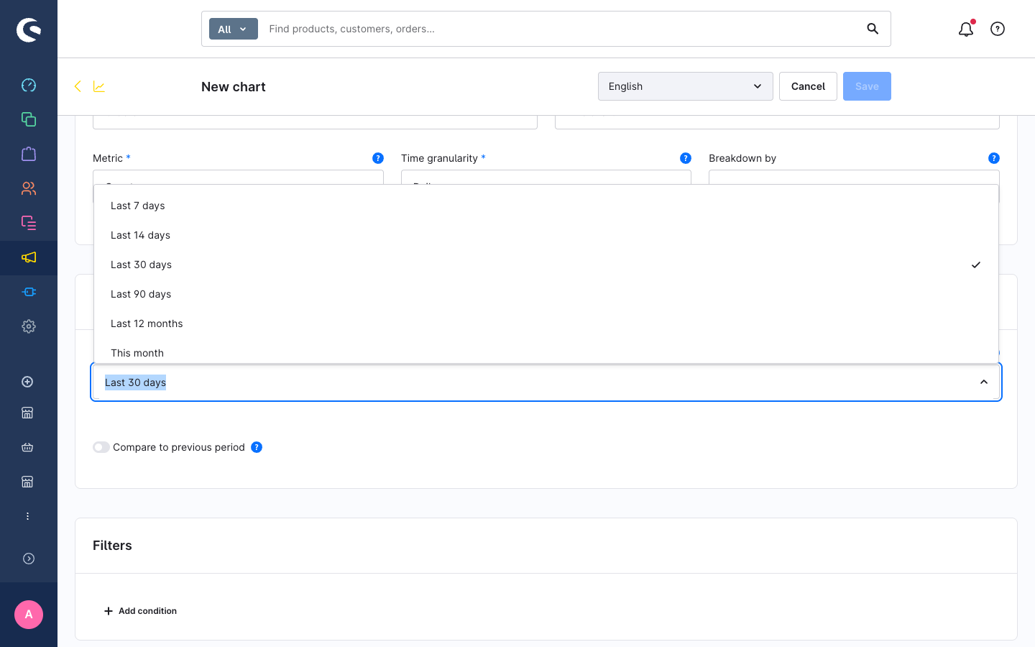
Task: Click the Save button
Action: click(867, 86)
